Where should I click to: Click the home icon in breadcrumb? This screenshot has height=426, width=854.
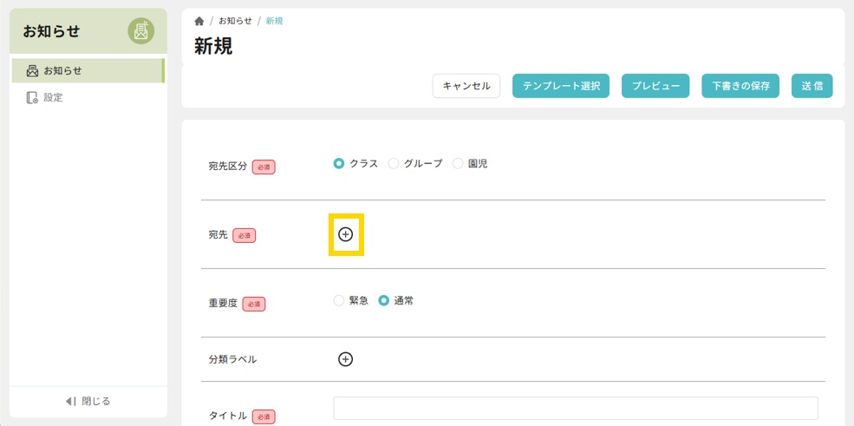[x=199, y=21]
